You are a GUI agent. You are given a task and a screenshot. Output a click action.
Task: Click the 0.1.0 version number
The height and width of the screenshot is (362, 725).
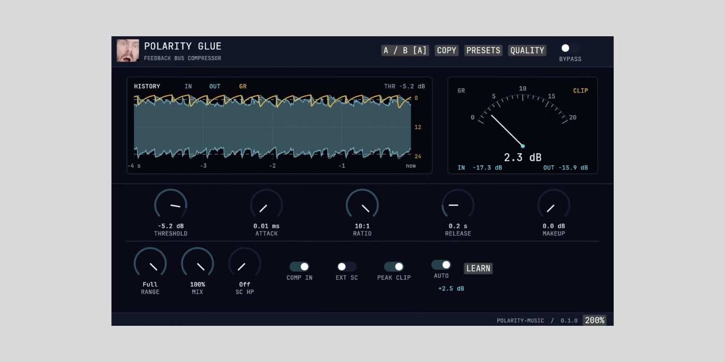pos(569,321)
